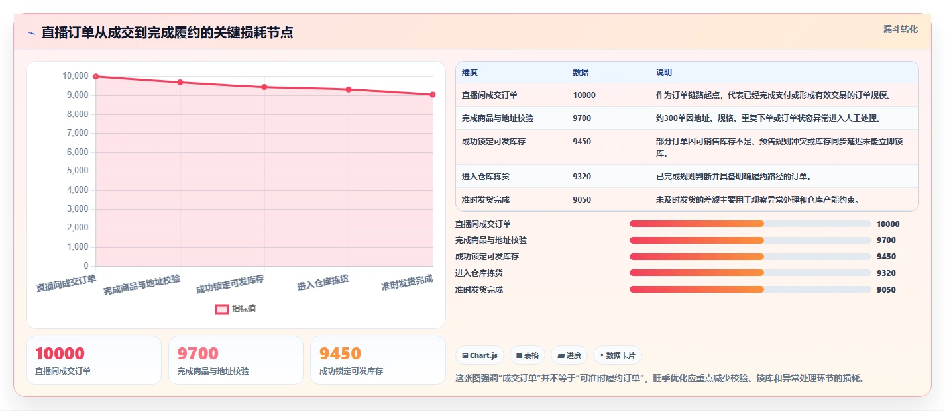The width and height of the screenshot is (945, 411).
Task: Open the 10000 直播间成交订单 data card
Action: tap(93, 360)
